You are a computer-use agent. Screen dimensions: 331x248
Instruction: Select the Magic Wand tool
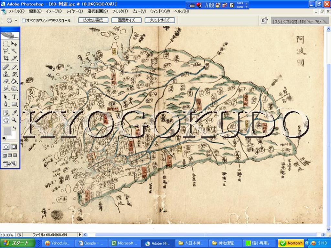click(14, 51)
